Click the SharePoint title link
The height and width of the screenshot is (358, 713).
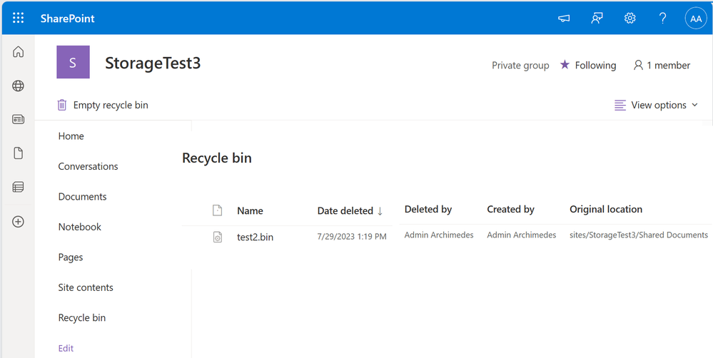67,19
